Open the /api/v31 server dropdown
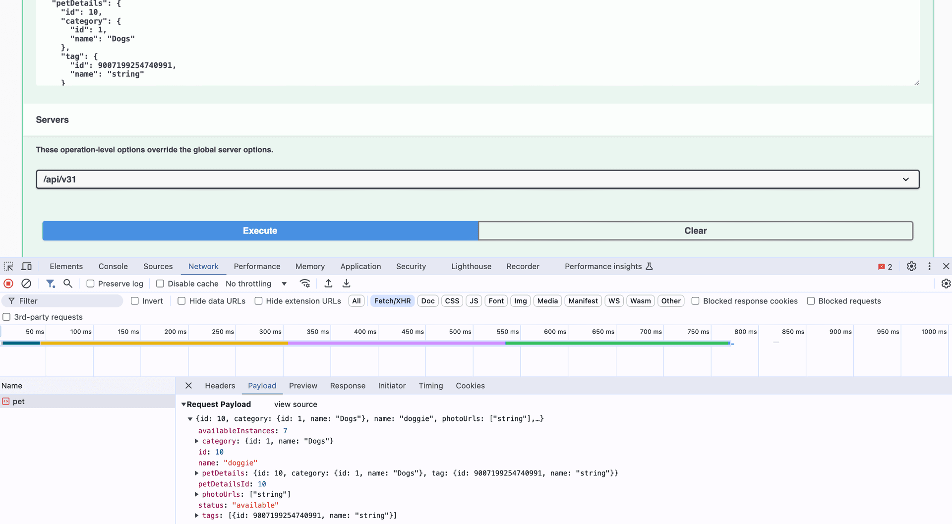The width and height of the screenshot is (952, 524). tap(477, 179)
